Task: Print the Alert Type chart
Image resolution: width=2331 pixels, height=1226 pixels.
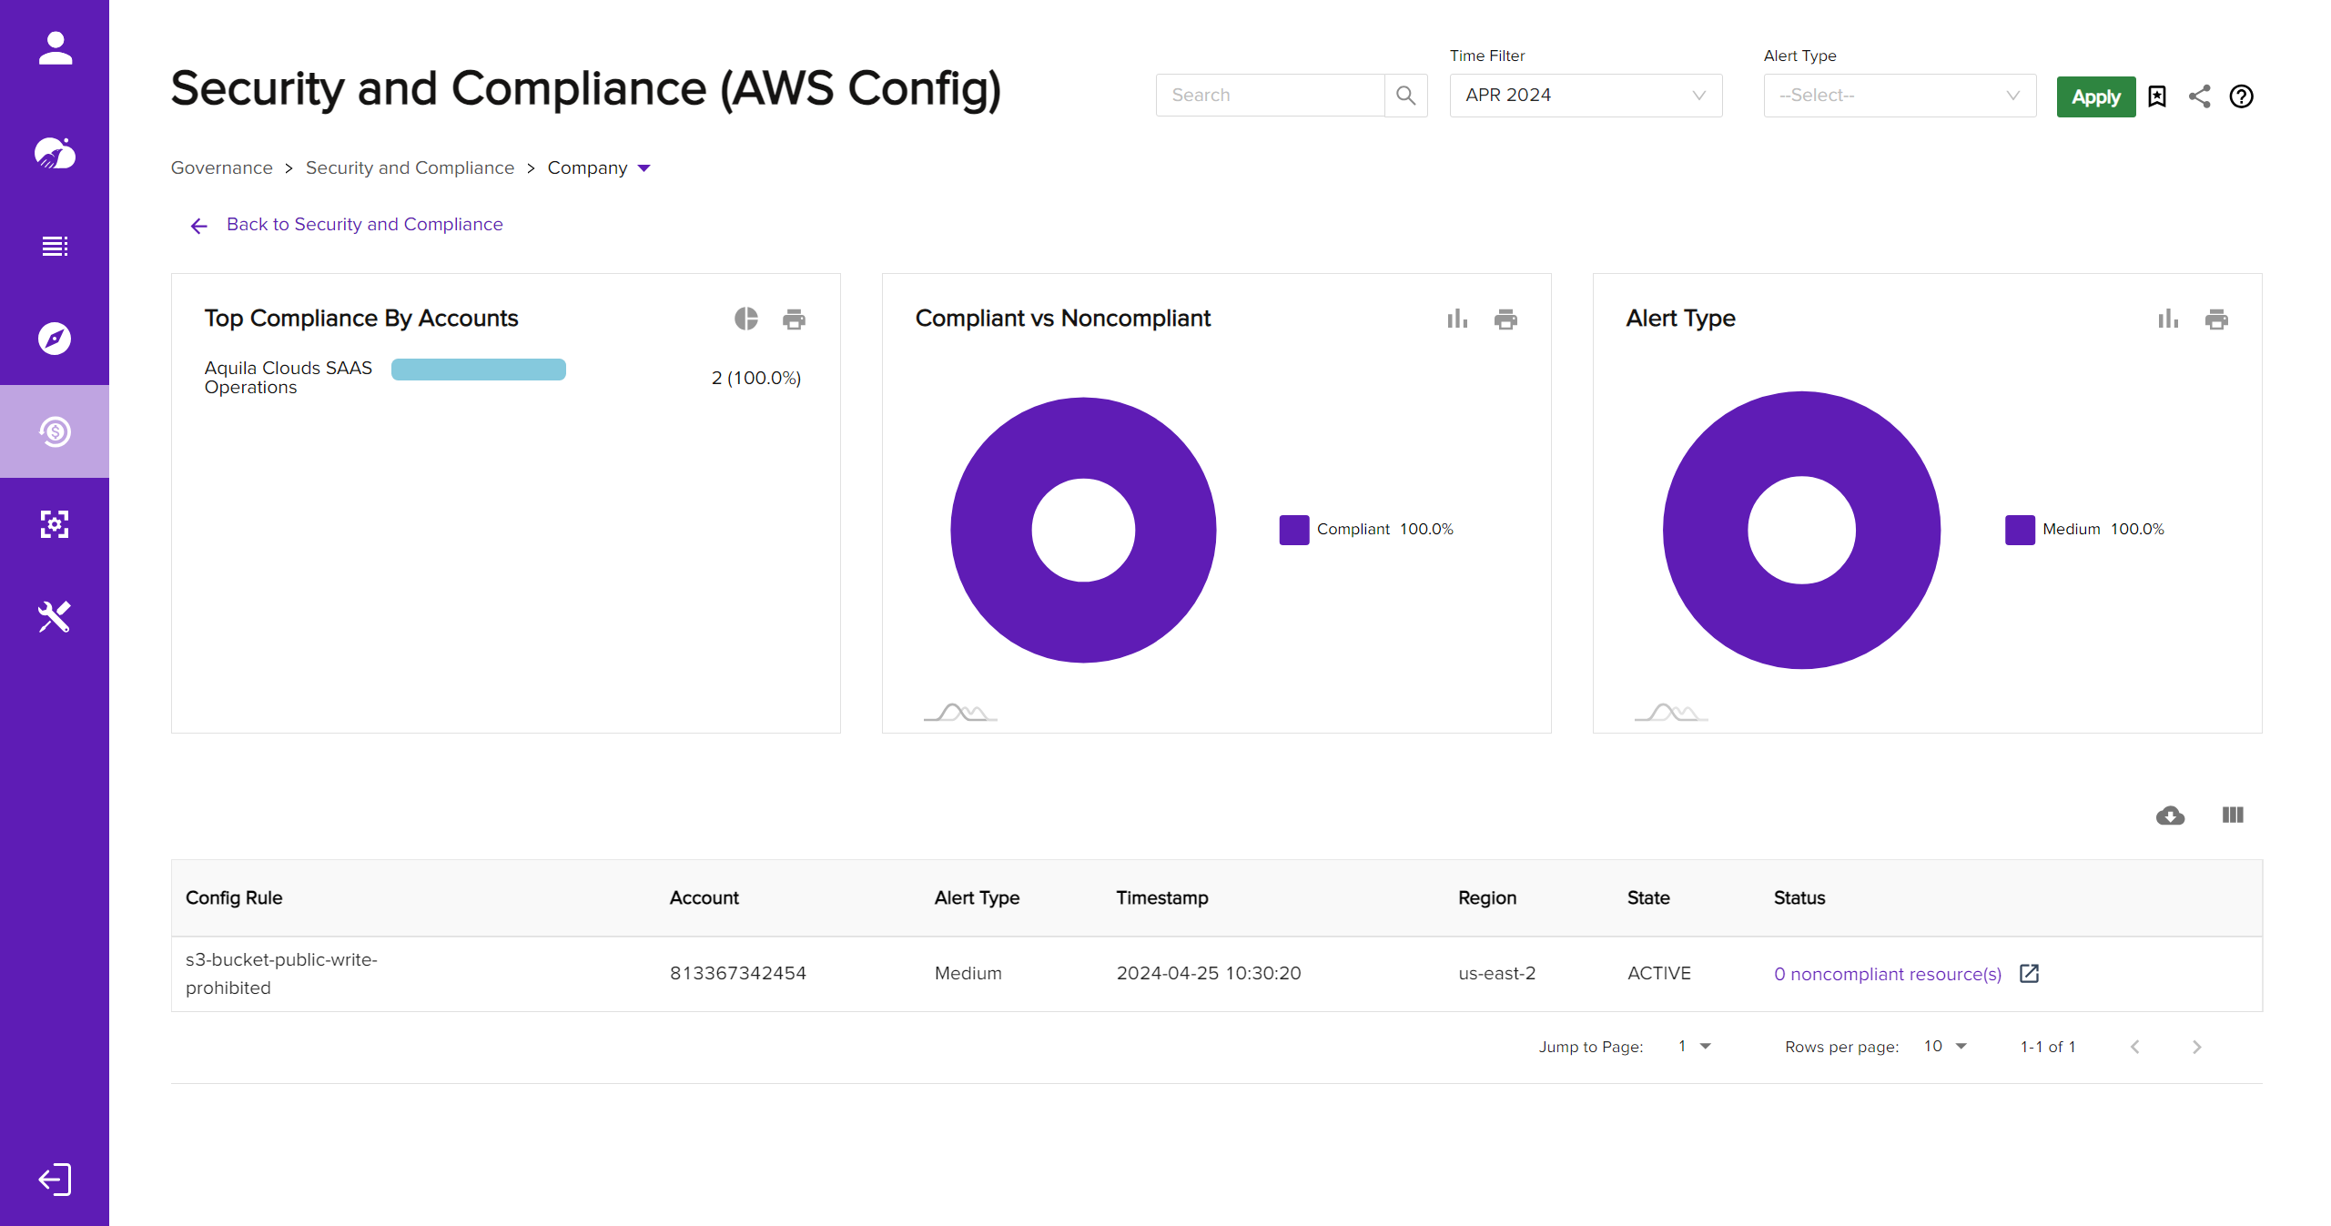Action: [2216, 319]
